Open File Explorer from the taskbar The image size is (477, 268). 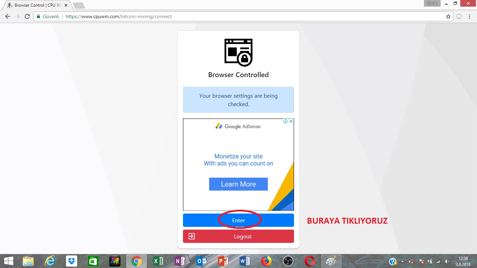pos(28,261)
